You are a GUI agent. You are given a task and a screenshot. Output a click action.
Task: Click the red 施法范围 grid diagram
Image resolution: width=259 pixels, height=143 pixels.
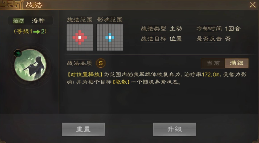[80, 37]
